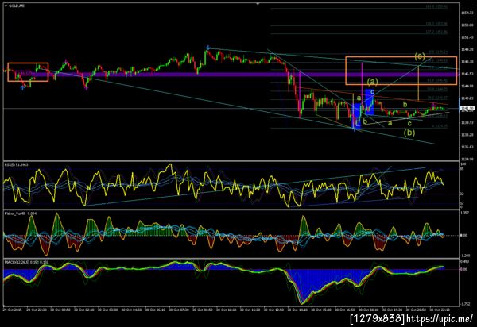
Task: Click the 1.357 Fisher scale value
Action: [464, 213]
